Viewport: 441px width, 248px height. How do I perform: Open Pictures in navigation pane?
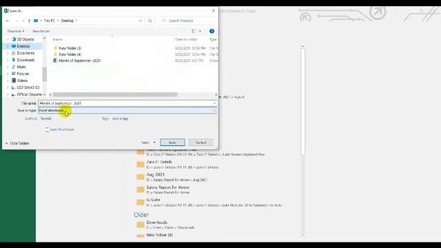[x=23, y=74]
